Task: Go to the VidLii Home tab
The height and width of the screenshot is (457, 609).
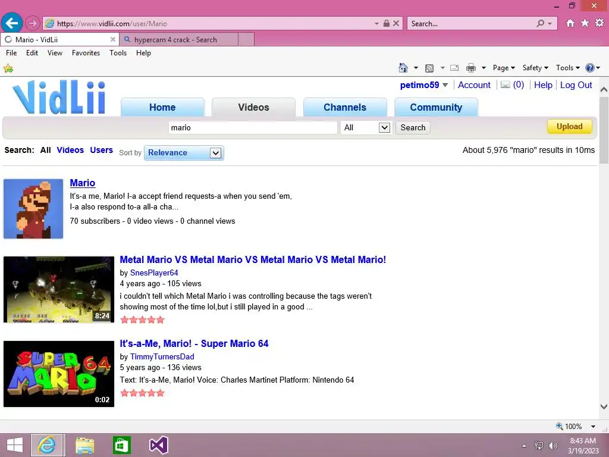Action: [x=162, y=107]
